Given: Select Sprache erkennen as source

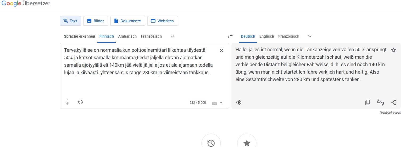Looking at the screenshot, I should [79, 36].
